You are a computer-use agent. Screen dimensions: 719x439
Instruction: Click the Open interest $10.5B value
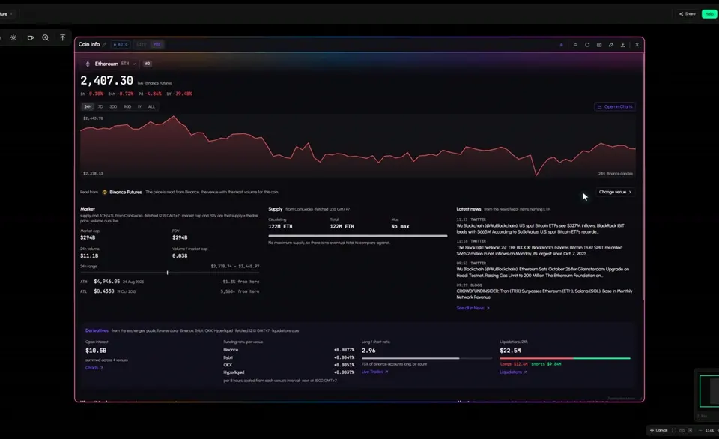click(96, 351)
